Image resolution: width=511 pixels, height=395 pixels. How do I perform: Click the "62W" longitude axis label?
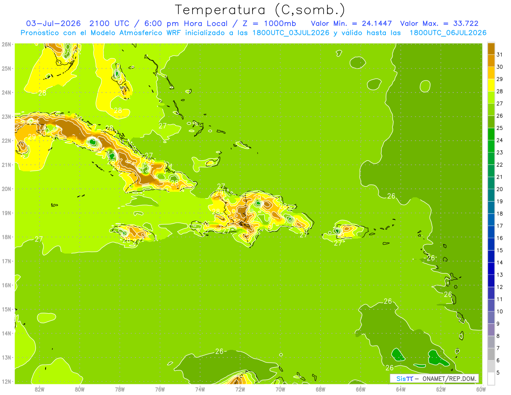tap(441, 389)
